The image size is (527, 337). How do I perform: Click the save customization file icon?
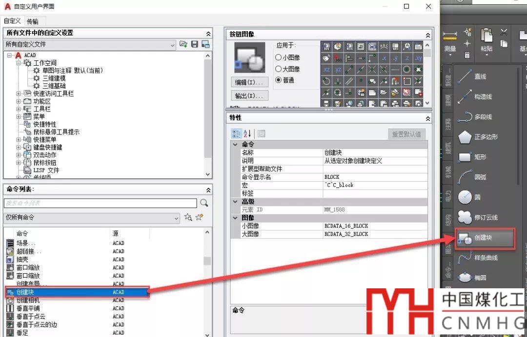coord(195,44)
